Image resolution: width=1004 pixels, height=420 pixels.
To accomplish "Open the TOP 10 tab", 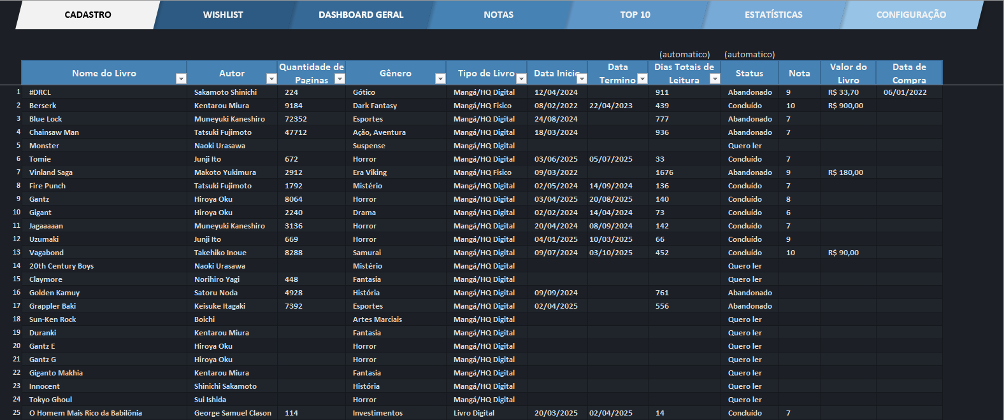I will tap(635, 15).
